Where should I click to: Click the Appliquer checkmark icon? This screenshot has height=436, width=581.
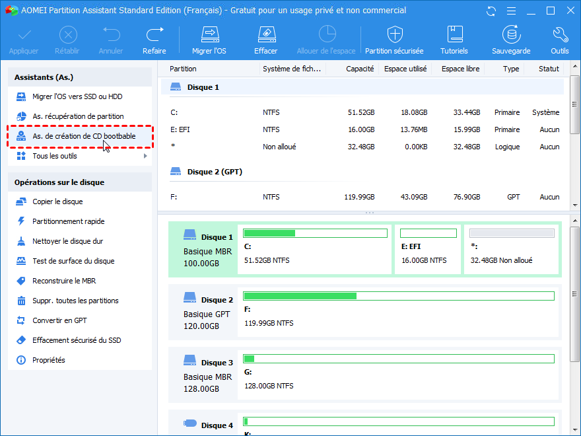tap(24, 35)
